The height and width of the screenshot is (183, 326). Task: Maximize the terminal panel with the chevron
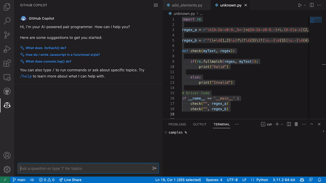pos(312,124)
